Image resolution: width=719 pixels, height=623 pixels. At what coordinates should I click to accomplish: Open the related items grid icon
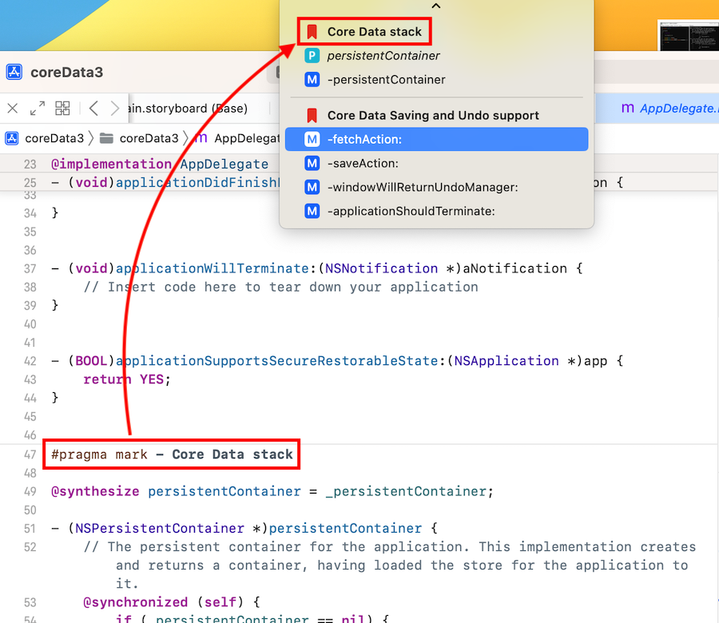(x=62, y=108)
